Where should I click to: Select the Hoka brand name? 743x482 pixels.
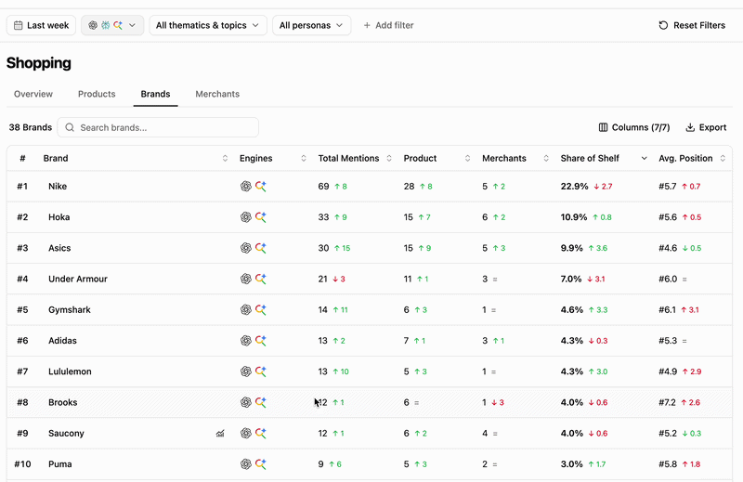click(59, 217)
